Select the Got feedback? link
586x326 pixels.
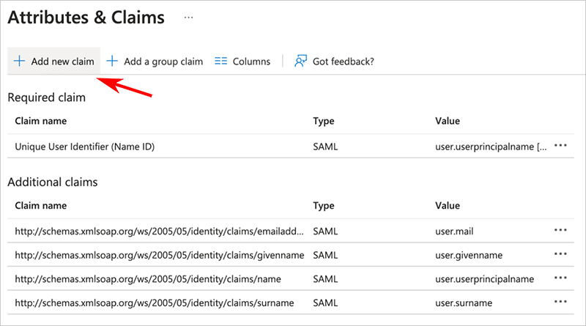point(343,62)
